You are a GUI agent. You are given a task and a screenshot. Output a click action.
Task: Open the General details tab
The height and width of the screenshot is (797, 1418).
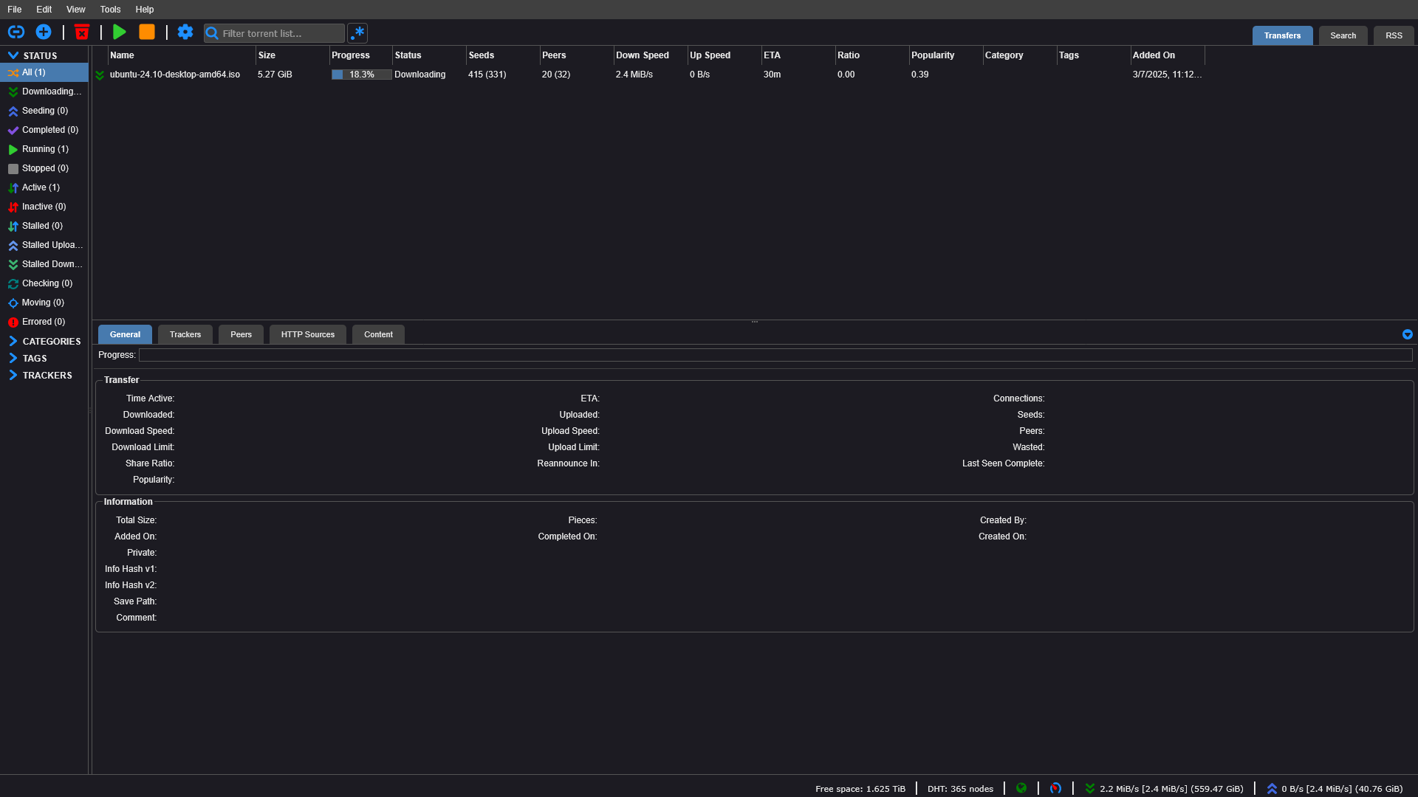[x=125, y=334]
